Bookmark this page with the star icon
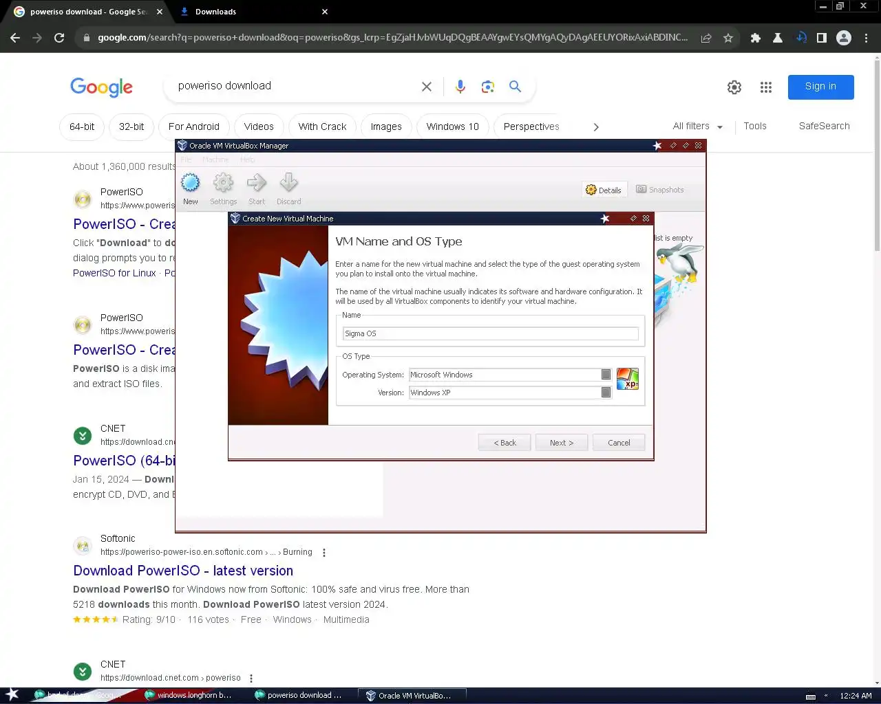Screen dimensions: 881x704 tap(728, 38)
